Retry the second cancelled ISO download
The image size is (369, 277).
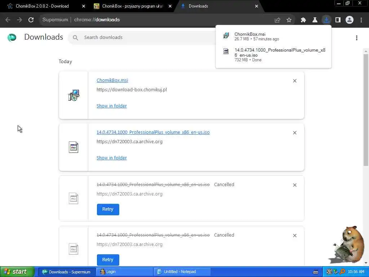click(x=108, y=260)
